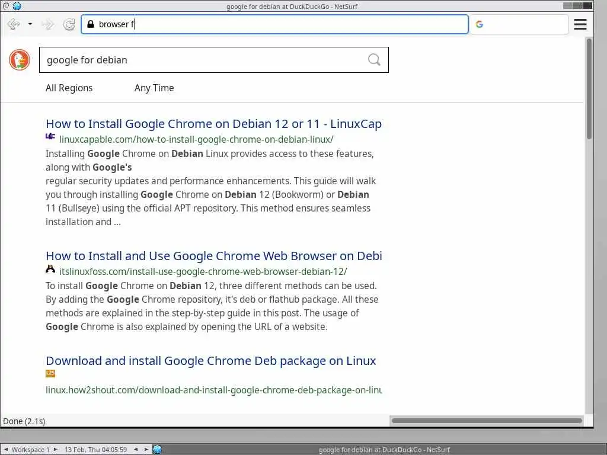Switch to previous workspace with left arrow
Screen dimensions: 607x455
6,449
